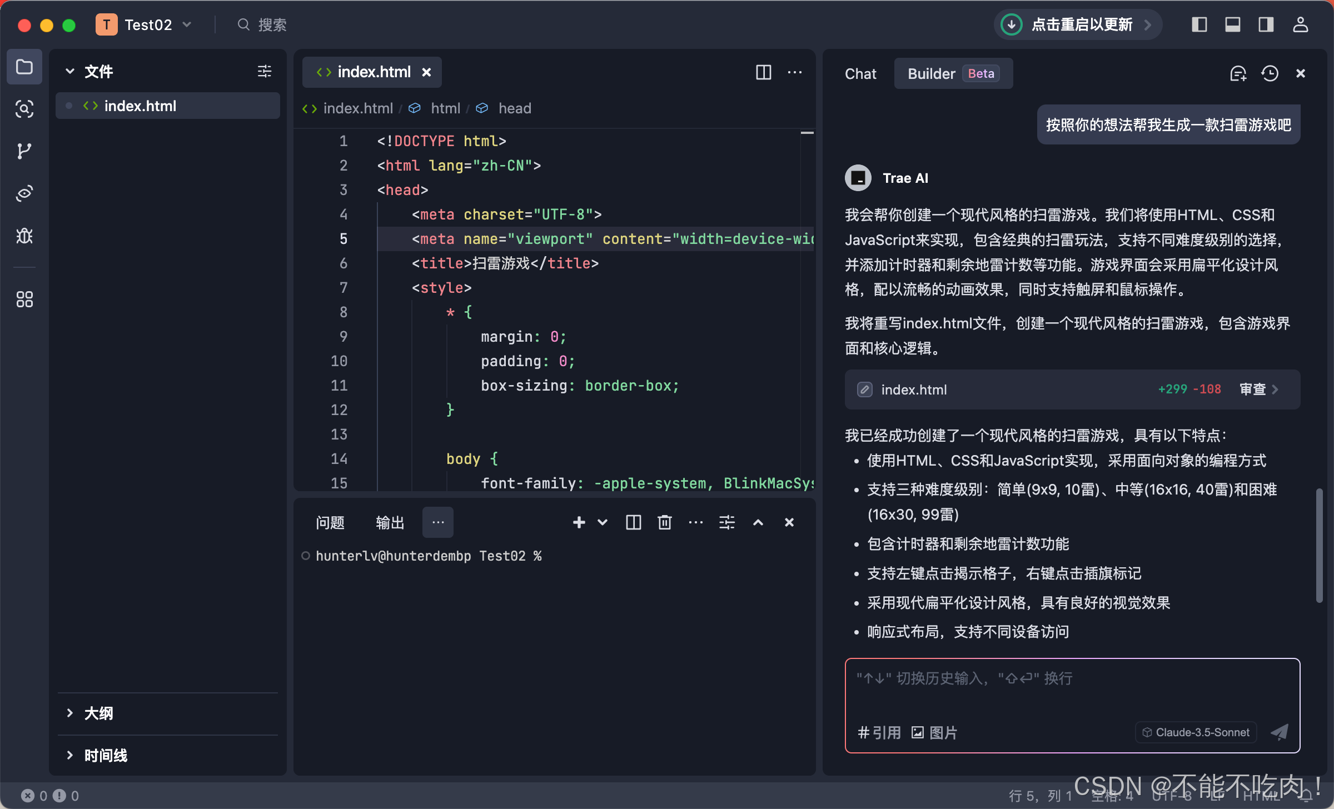
Task: Toggle the left sidebar layout
Action: (x=1199, y=24)
